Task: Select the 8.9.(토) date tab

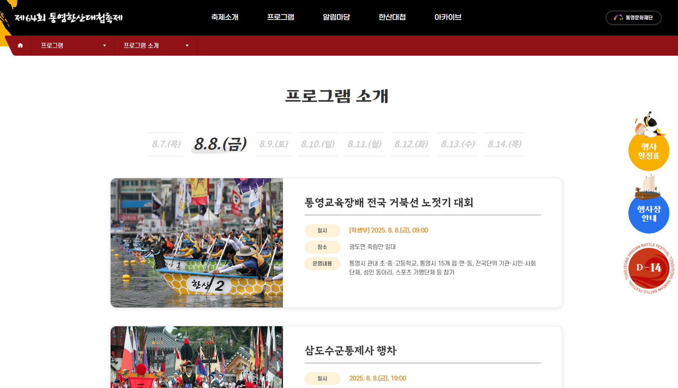Action: (273, 144)
